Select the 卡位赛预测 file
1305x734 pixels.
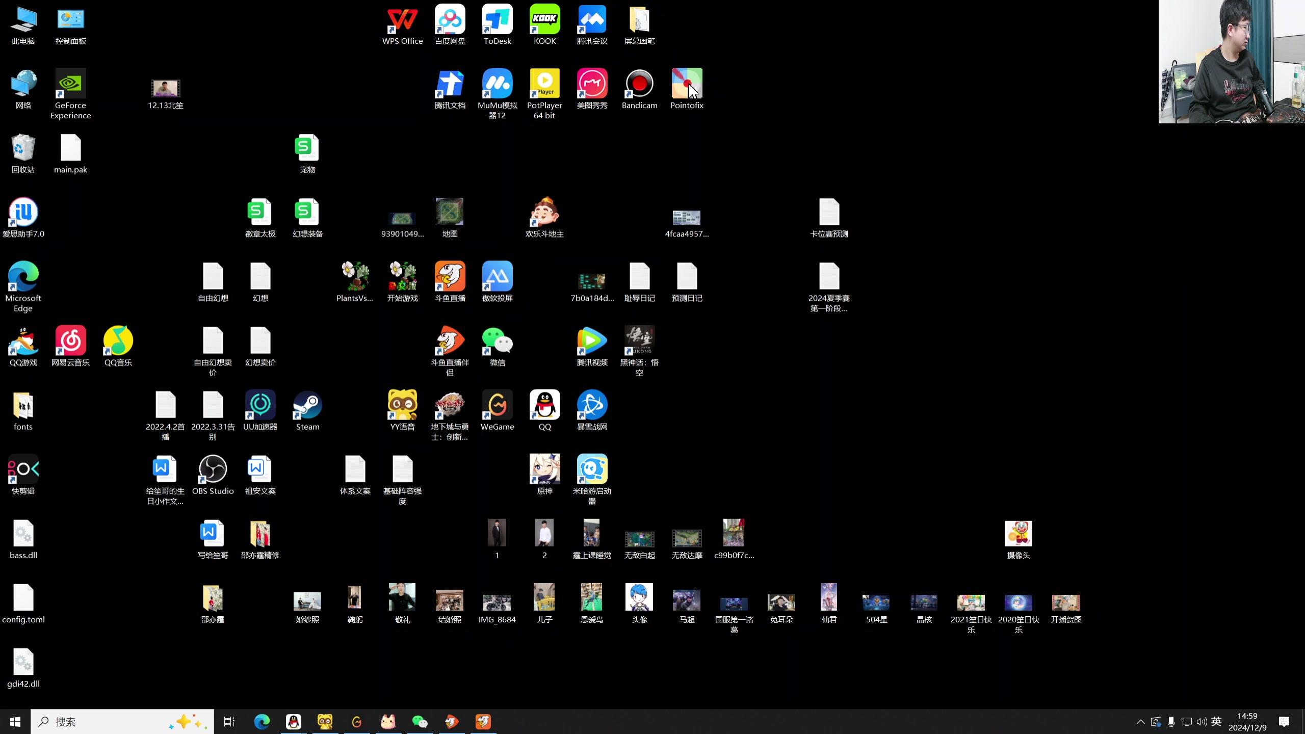click(x=829, y=218)
